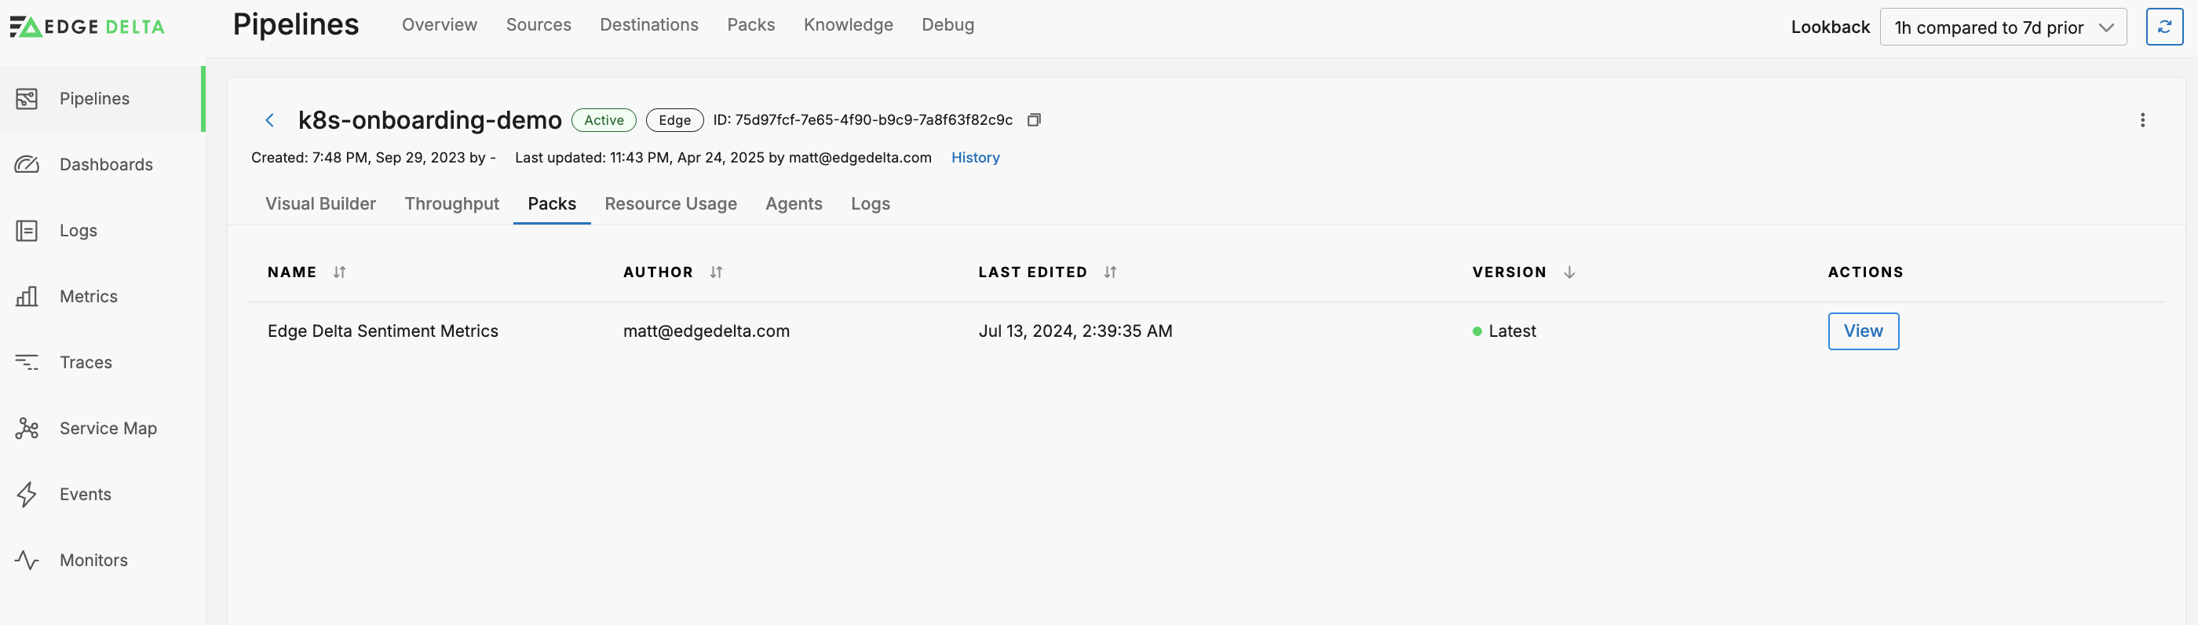Click the Traces sidebar icon
This screenshot has height=625, width=2198.
click(x=27, y=362)
